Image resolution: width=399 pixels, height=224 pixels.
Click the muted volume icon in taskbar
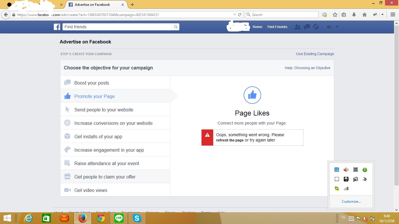[x=365, y=218]
